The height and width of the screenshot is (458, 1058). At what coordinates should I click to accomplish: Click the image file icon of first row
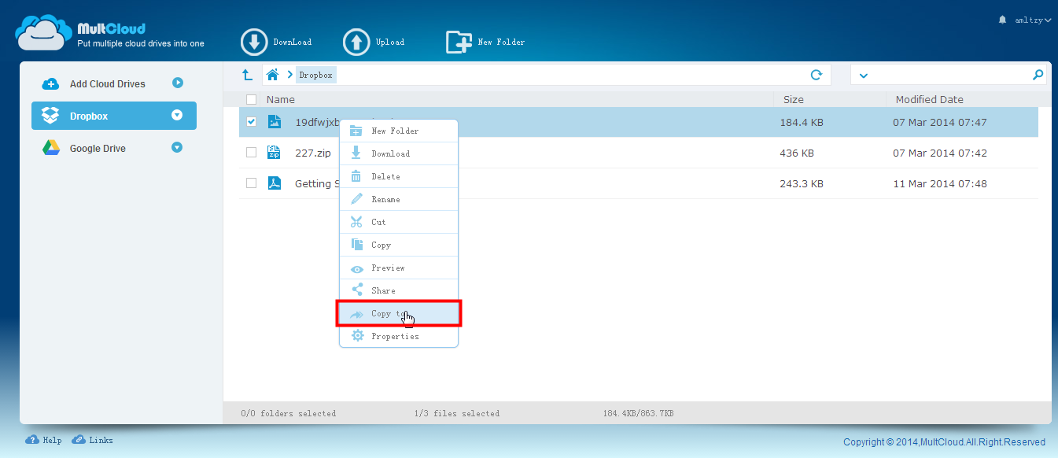coord(274,122)
